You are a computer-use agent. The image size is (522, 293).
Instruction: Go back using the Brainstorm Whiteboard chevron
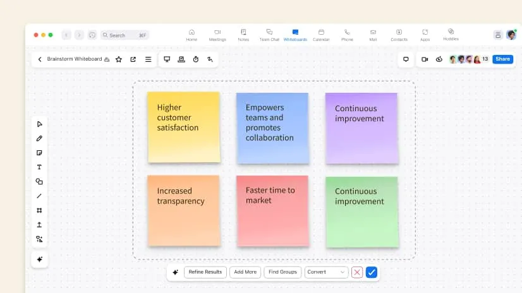(40, 59)
